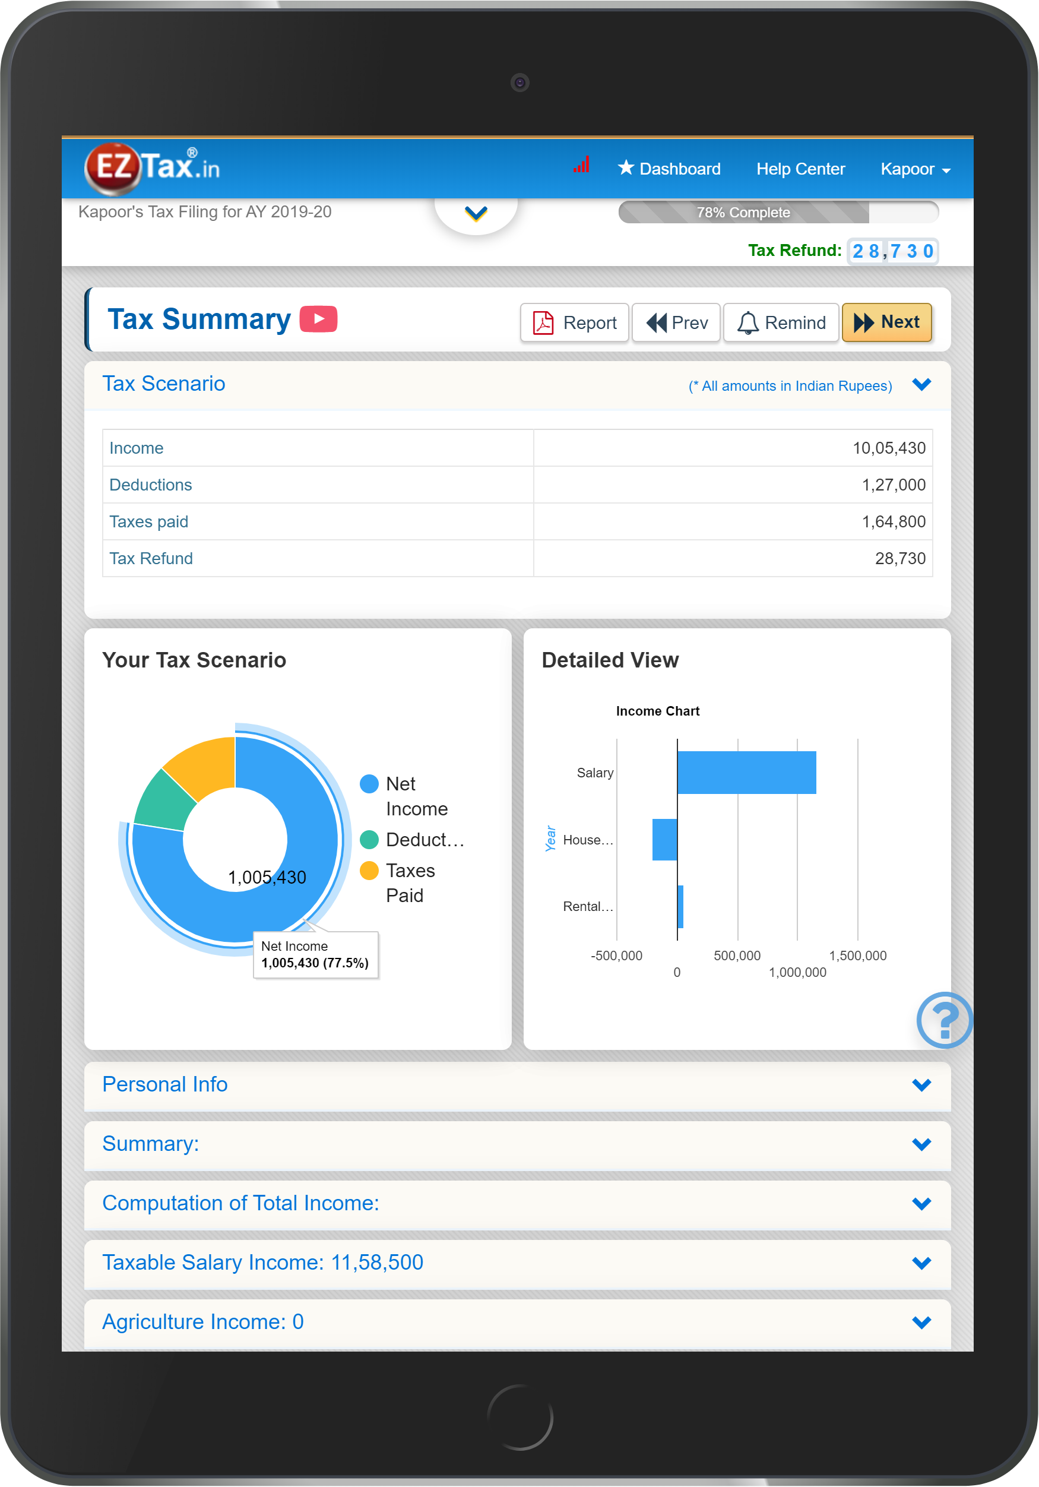The image size is (1039, 1487).
Task: Click the Remind button
Action: point(781,322)
